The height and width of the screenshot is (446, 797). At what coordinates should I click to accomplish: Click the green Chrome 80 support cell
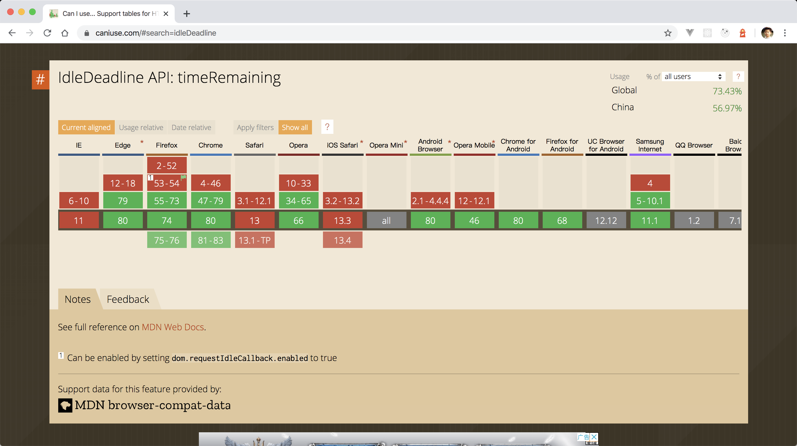pyautogui.click(x=210, y=220)
